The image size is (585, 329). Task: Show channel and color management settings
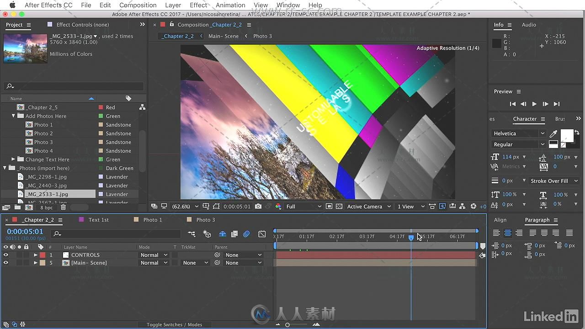[278, 207]
